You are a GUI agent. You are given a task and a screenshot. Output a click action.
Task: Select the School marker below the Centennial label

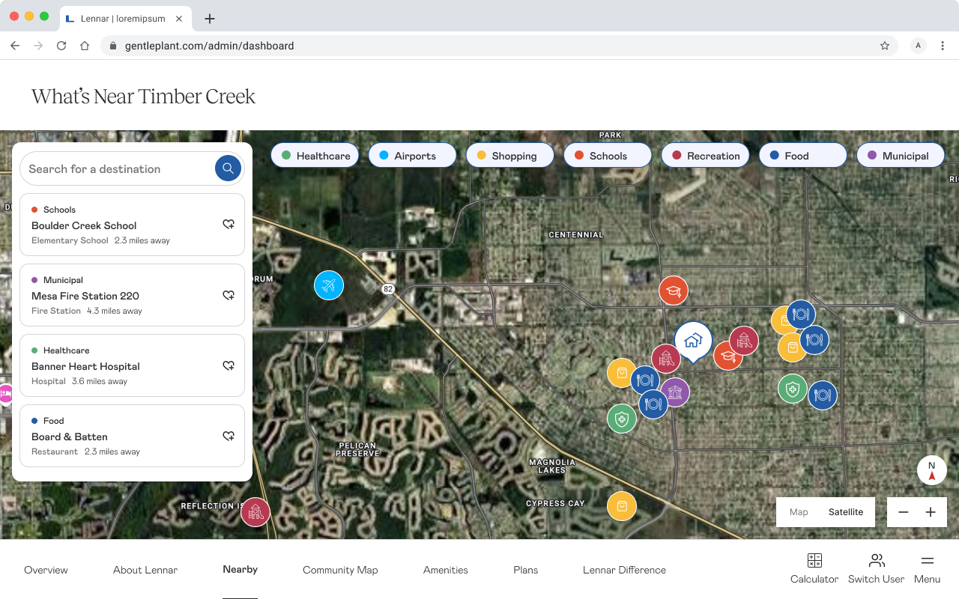674,291
